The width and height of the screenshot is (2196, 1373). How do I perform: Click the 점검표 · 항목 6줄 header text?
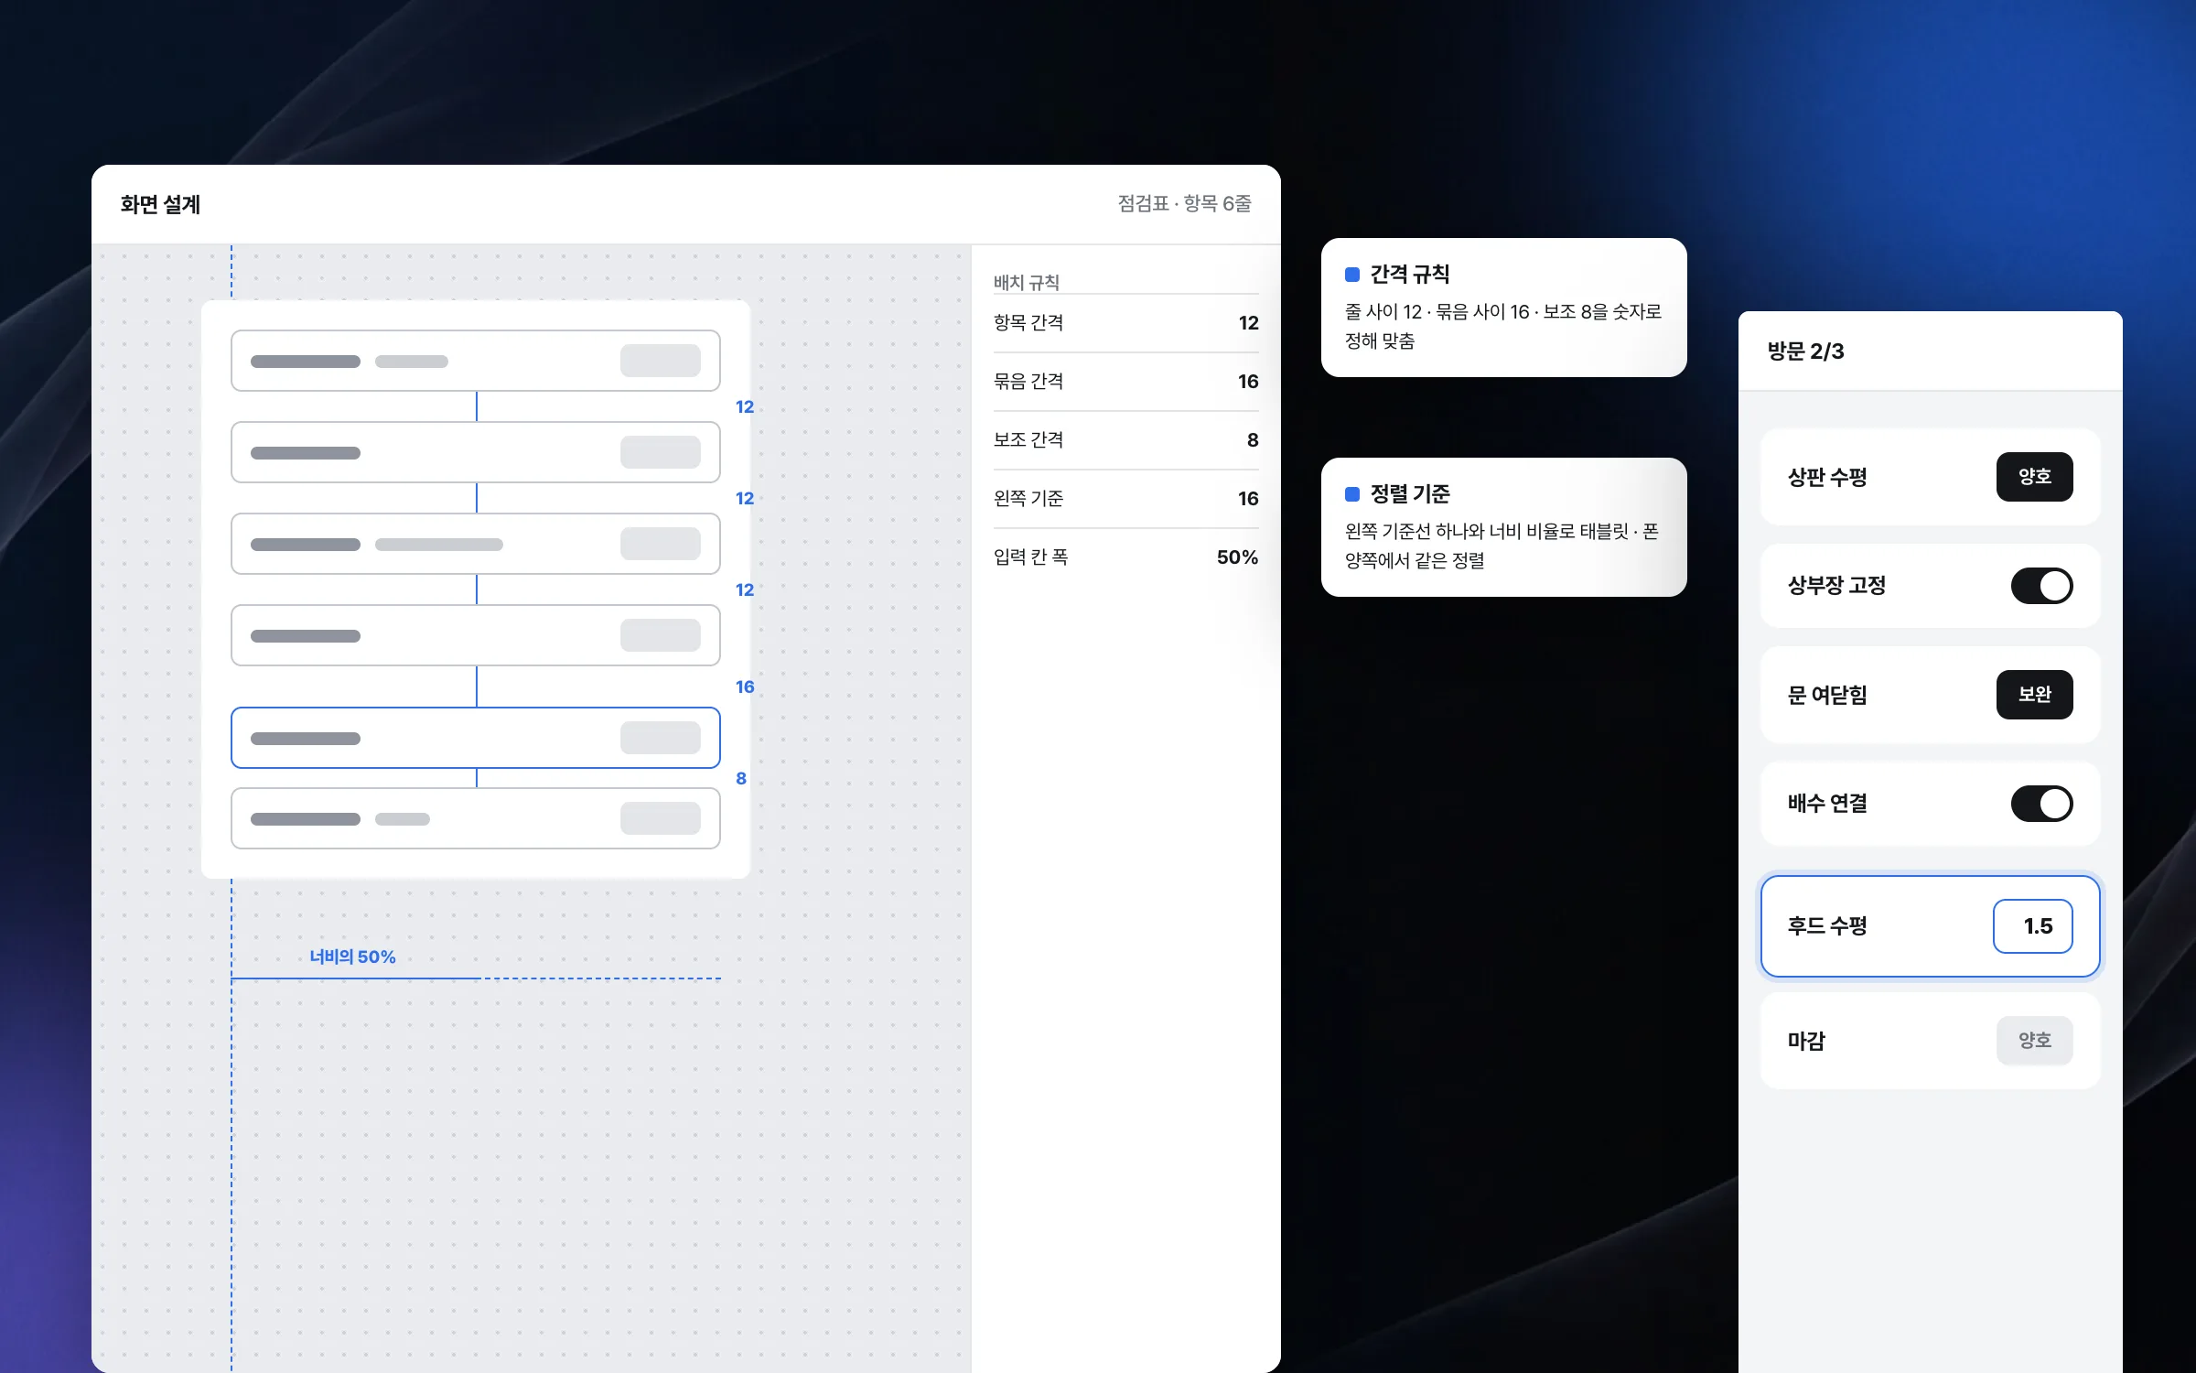tap(1184, 204)
